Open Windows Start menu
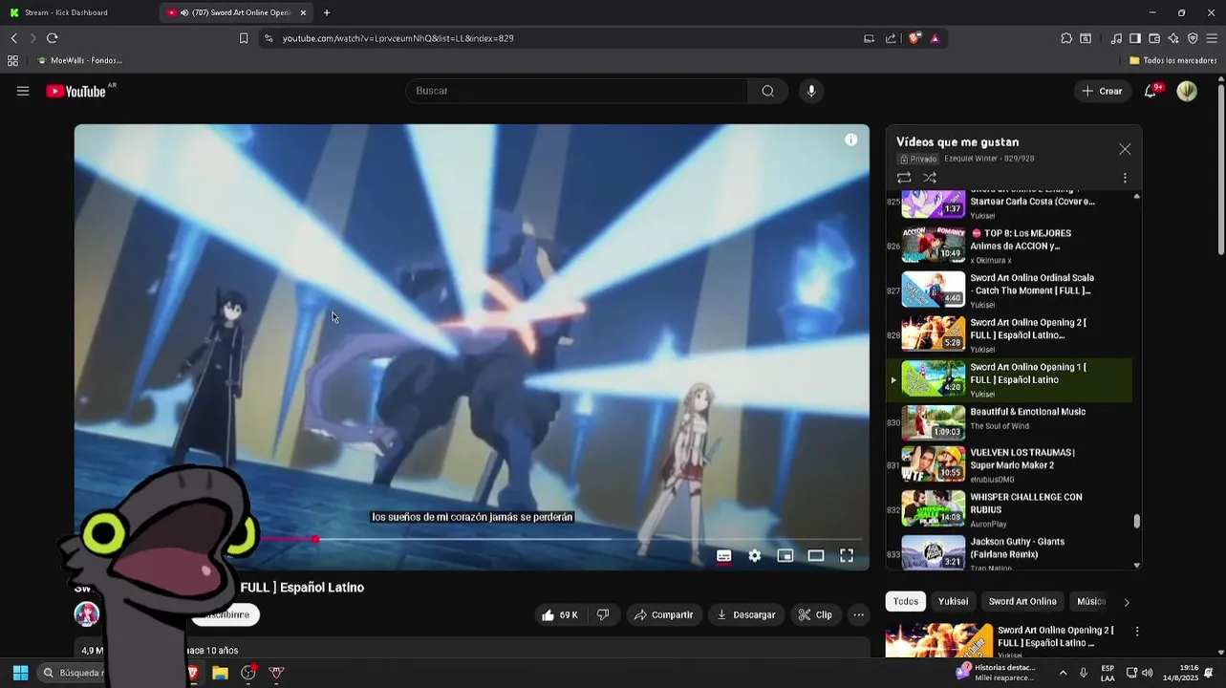The width and height of the screenshot is (1226, 688). pyautogui.click(x=20, y=673)
